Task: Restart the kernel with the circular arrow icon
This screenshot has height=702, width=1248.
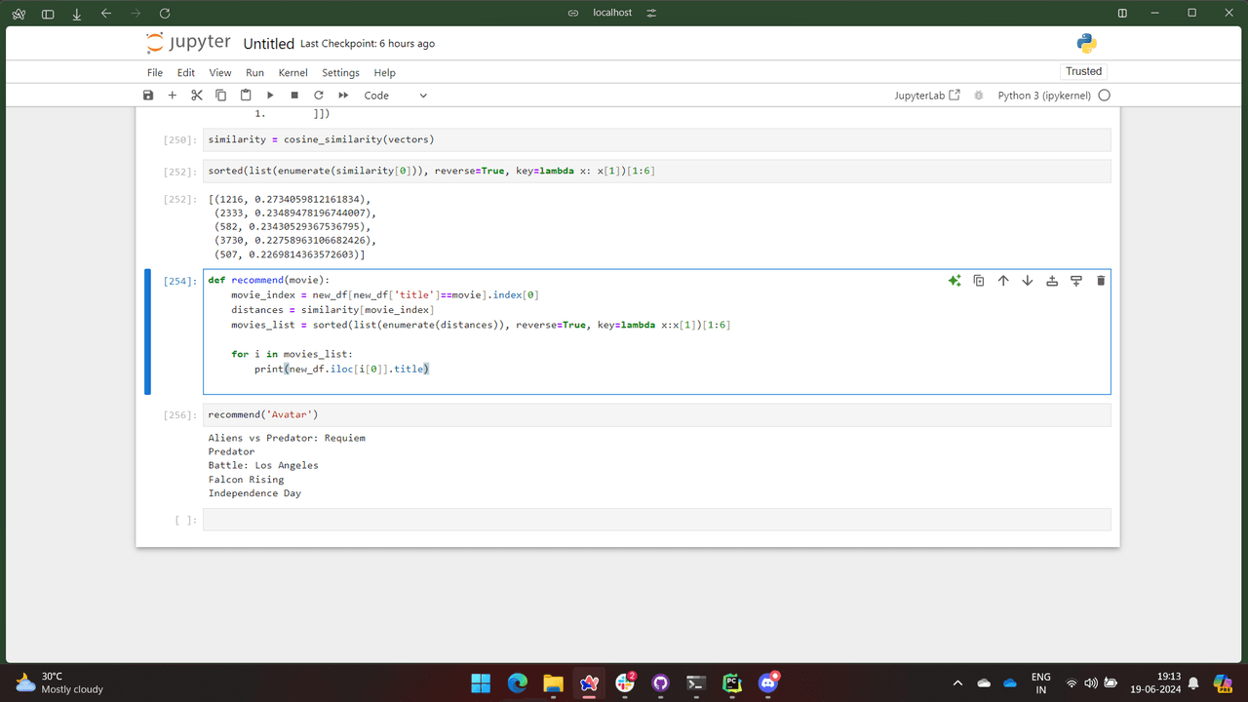Action: pos(319,96)
